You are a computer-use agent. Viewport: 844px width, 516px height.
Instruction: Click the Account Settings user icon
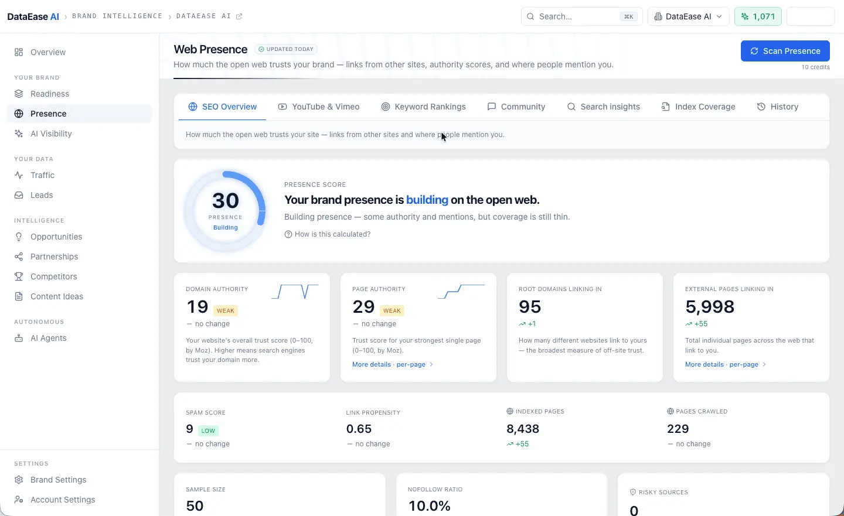[x=19, y=500]
